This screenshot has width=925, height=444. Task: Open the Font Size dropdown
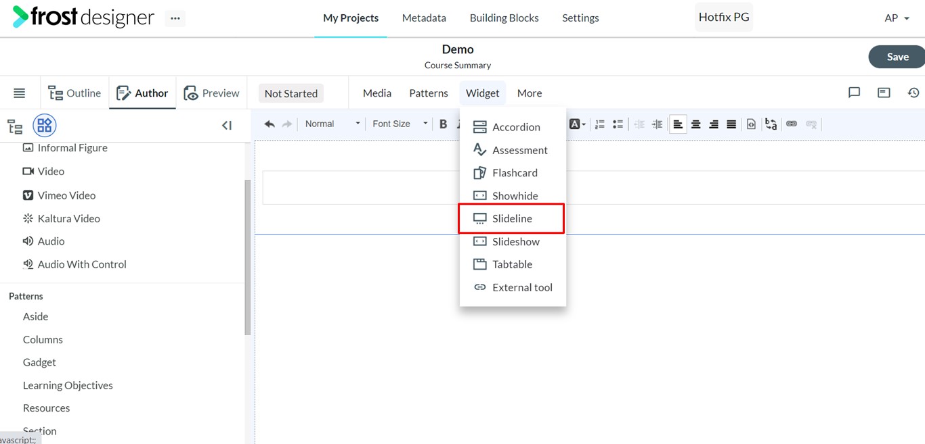coord(400,124)
